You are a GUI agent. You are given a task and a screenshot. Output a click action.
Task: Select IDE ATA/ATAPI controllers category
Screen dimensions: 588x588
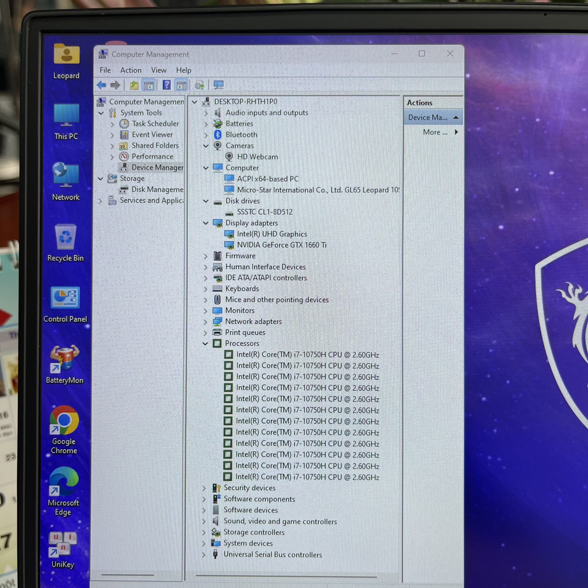[266, 278]
